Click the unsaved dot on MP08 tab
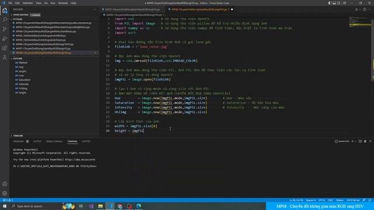This screenshot has height=210, width=374. [x=232, y=9]
